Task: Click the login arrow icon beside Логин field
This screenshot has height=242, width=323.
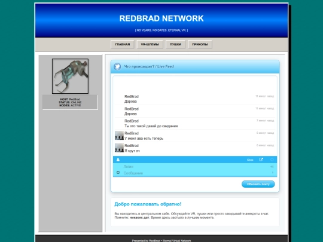Action: pyautogui.click(x=272, y=167)
